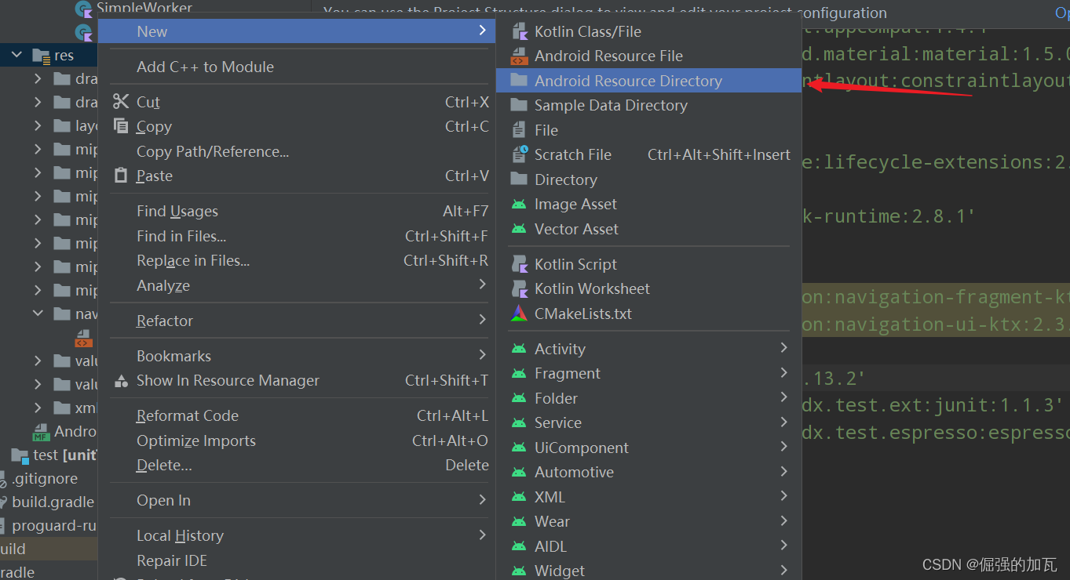Image resolution: width=1070 pixels, height=580 pixels.
Task: Click the Sample Data Directory folder icon
Action: point(519,105)
